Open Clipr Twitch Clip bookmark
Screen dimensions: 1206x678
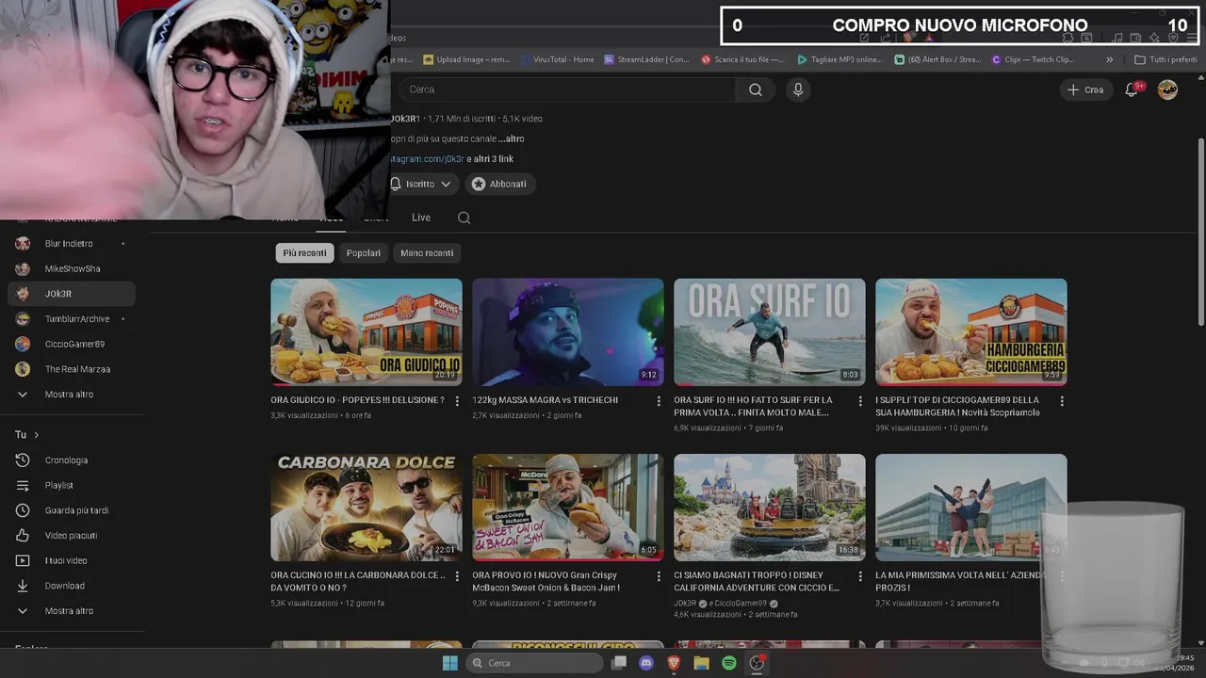tap(1034, 59)
